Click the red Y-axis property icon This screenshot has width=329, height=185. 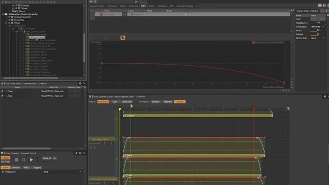pos(101,14)
